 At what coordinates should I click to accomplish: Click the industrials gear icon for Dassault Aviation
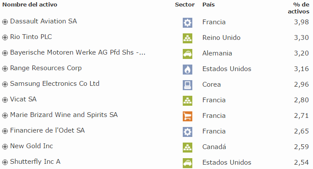tap(188, 23)
